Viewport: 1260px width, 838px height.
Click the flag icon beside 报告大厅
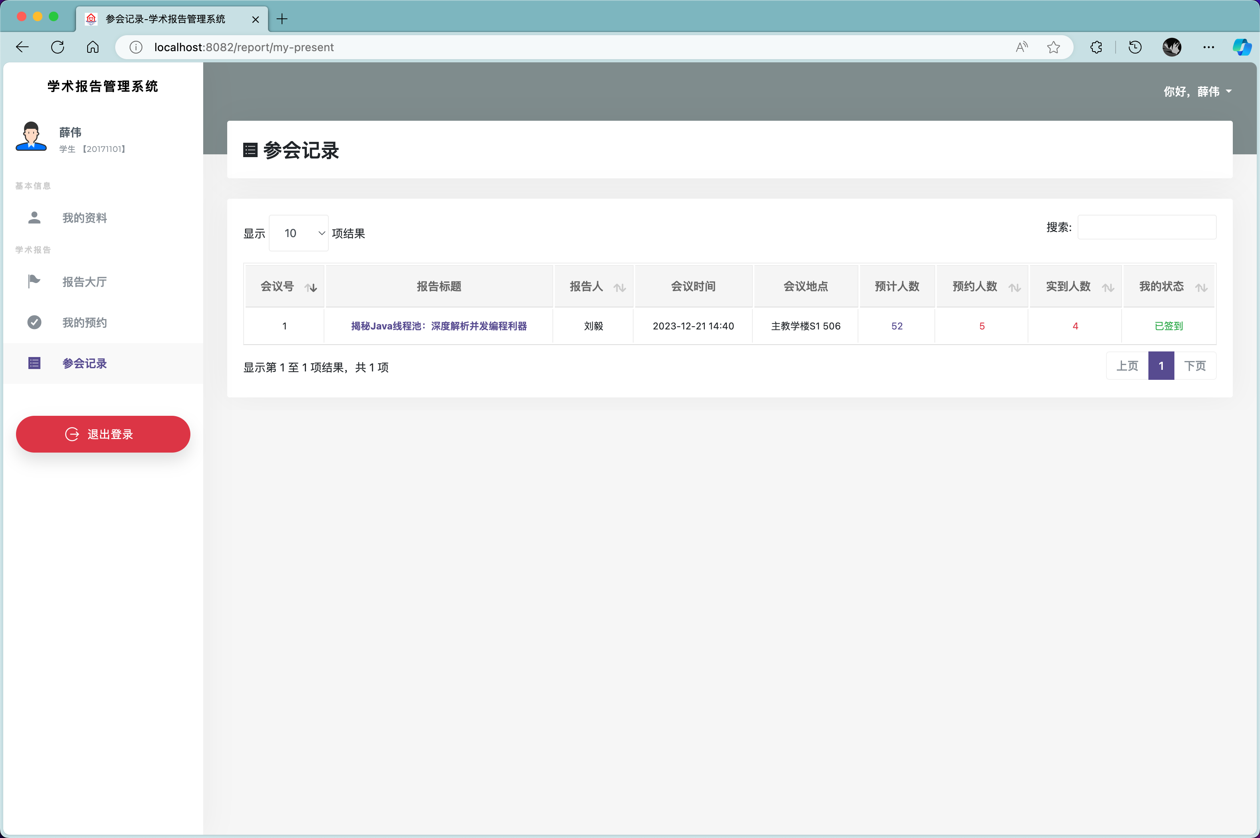pos(34,281)
